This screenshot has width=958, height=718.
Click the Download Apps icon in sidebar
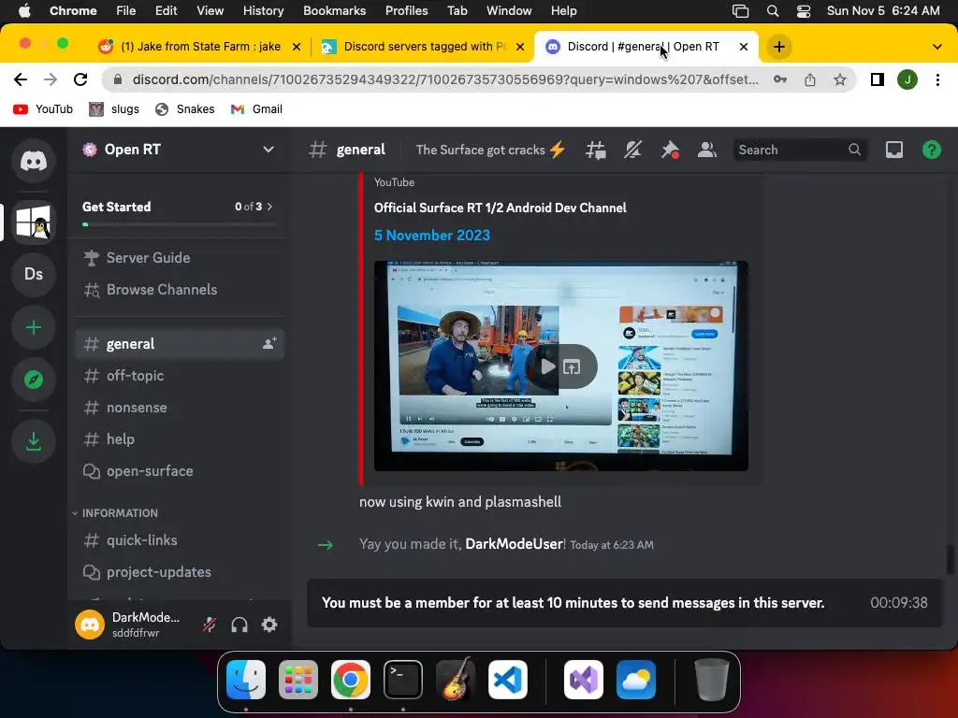tap(34, 441)
